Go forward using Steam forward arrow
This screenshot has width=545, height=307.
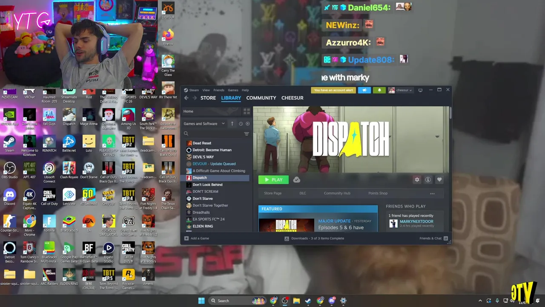195,98
